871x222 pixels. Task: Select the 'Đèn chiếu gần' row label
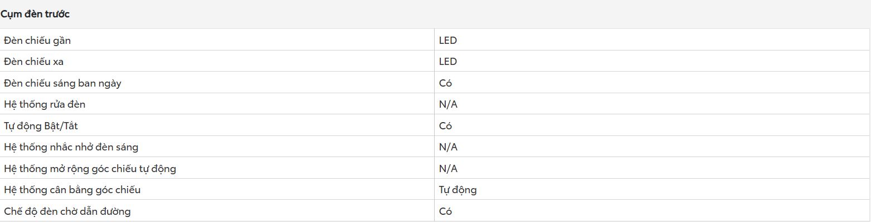tap(37, 41)
